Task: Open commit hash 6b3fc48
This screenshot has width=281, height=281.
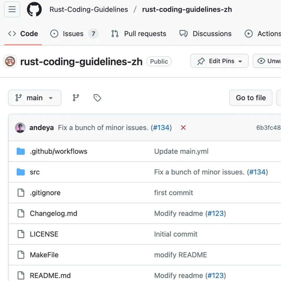Action: (269, 127)
